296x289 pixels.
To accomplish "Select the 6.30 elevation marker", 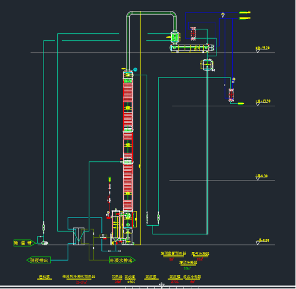I will click(262, 177).
